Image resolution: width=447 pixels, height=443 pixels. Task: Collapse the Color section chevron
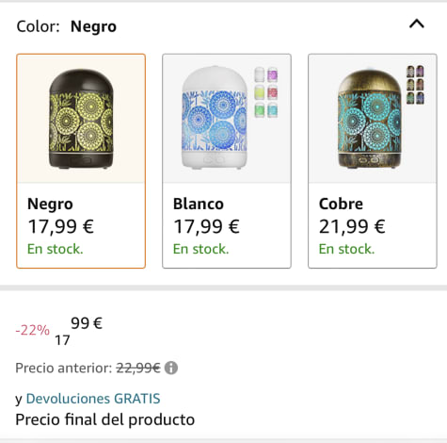(417, 24)
